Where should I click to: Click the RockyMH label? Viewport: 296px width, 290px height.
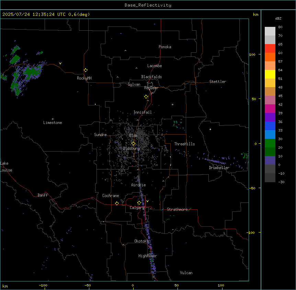[84, 78]
